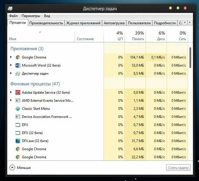This screenshot has width=199, height=181.
Task: Expand the Google Chrome app group
Action: click(x=11, y=57)
